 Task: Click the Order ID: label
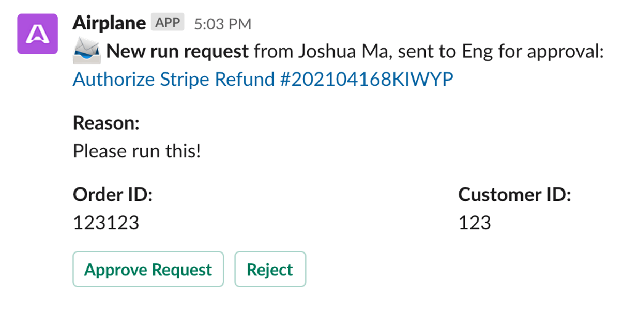(113, 195)
